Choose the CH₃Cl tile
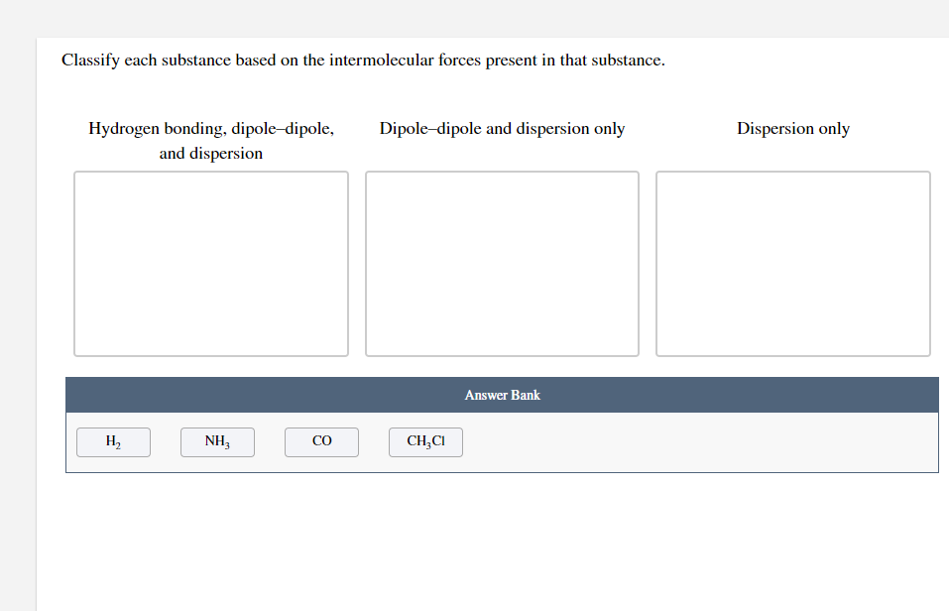 [425, 441]
